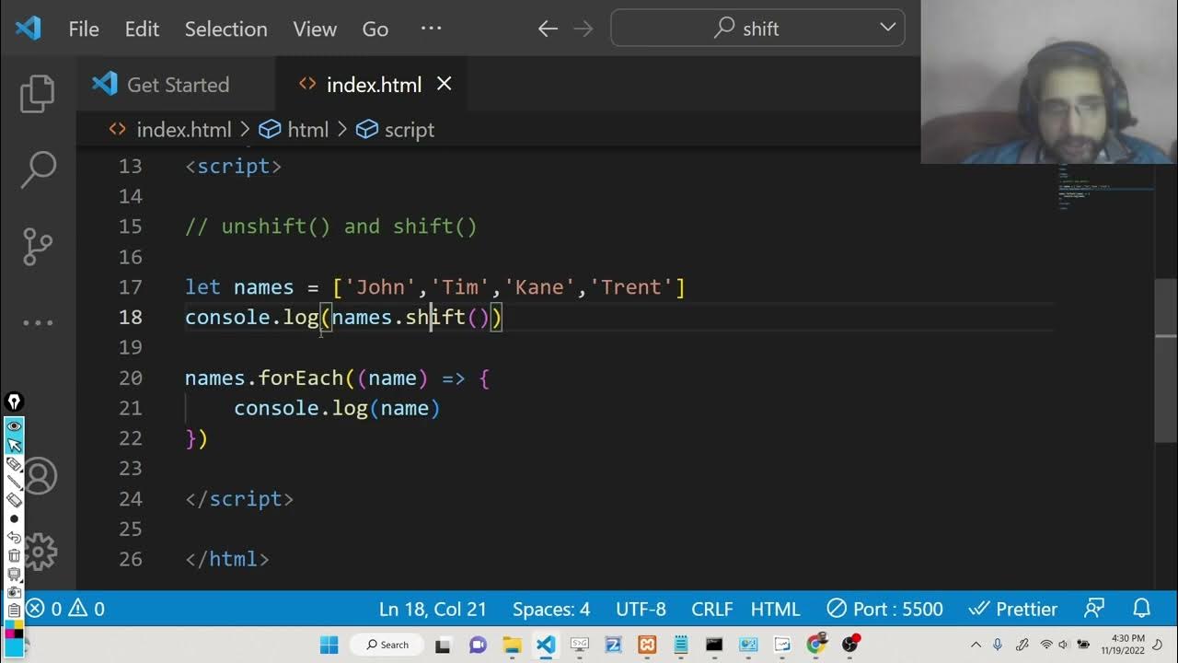Toggle Live Server on Port : 5500
The width and height of the screenshot is (1178, 663).
884,609
